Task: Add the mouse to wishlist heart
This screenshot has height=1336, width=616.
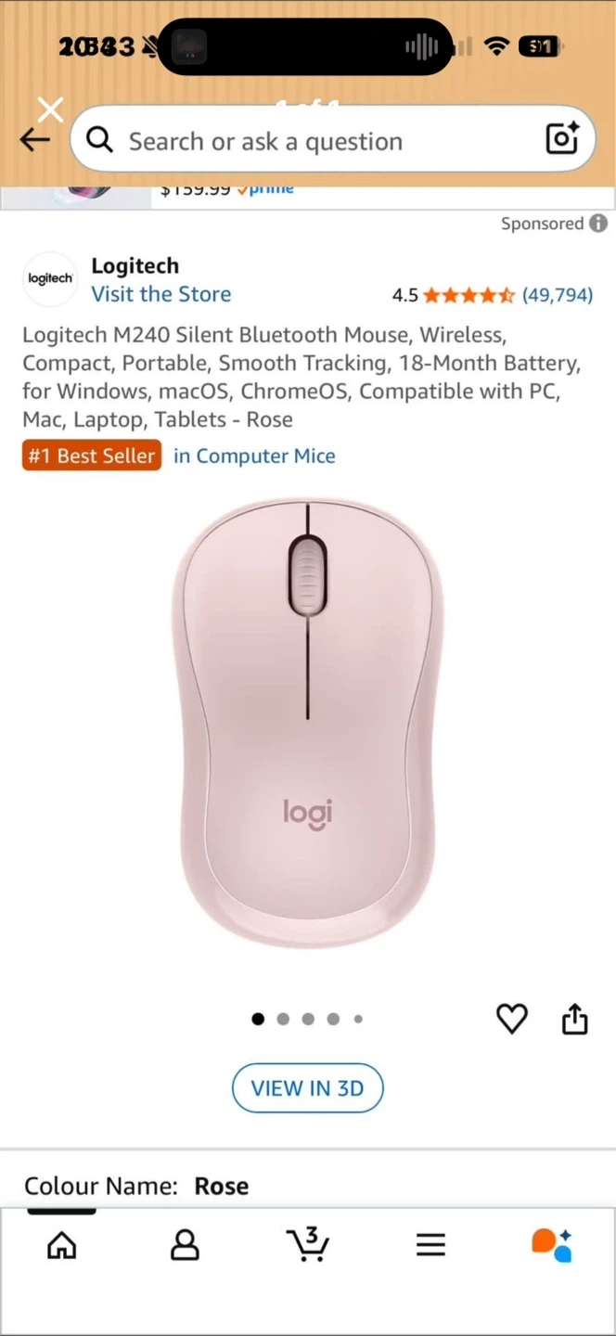Action: [512, 1019]
